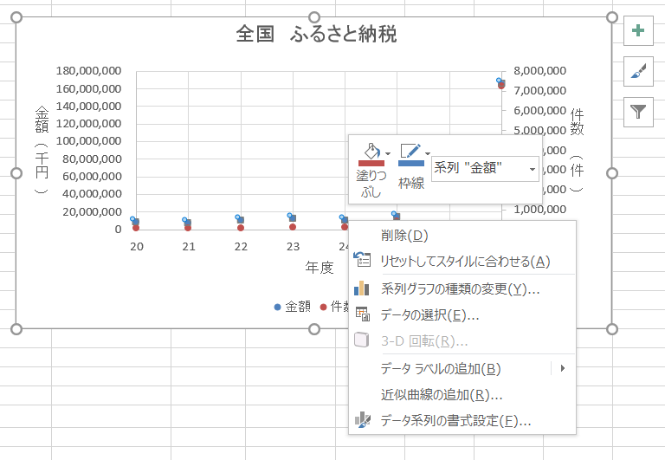Click the secondary axis value 8,000,000
665x460 pixels.
tap(540, 71)
